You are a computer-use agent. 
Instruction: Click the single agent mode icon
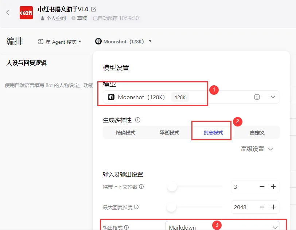(x=41, y=42)
